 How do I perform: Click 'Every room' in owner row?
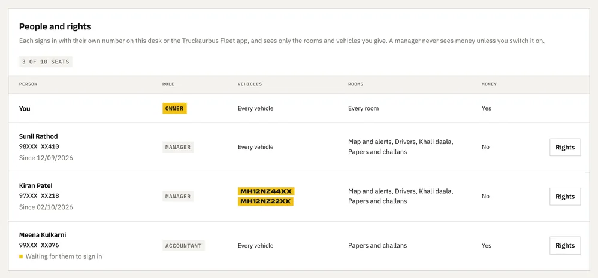coord(364,108)
